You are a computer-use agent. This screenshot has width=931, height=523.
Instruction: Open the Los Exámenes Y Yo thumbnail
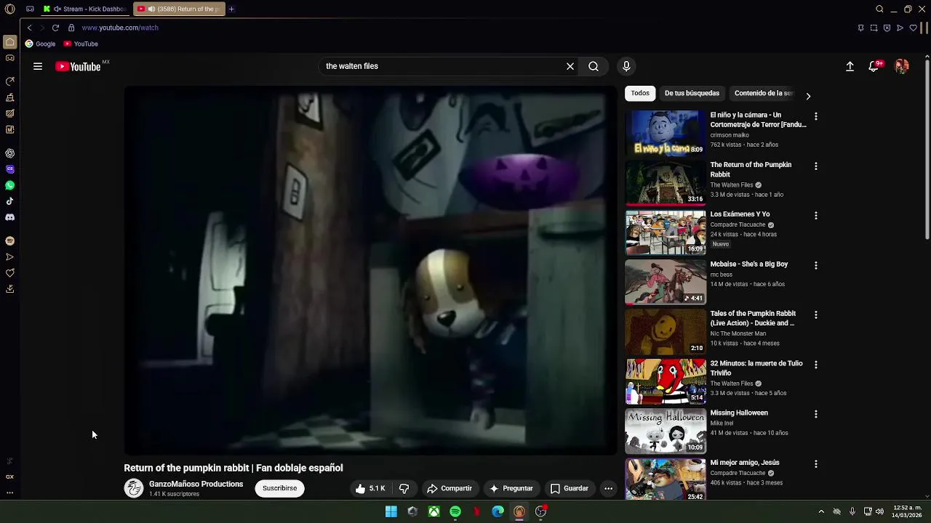click(666, 232)
